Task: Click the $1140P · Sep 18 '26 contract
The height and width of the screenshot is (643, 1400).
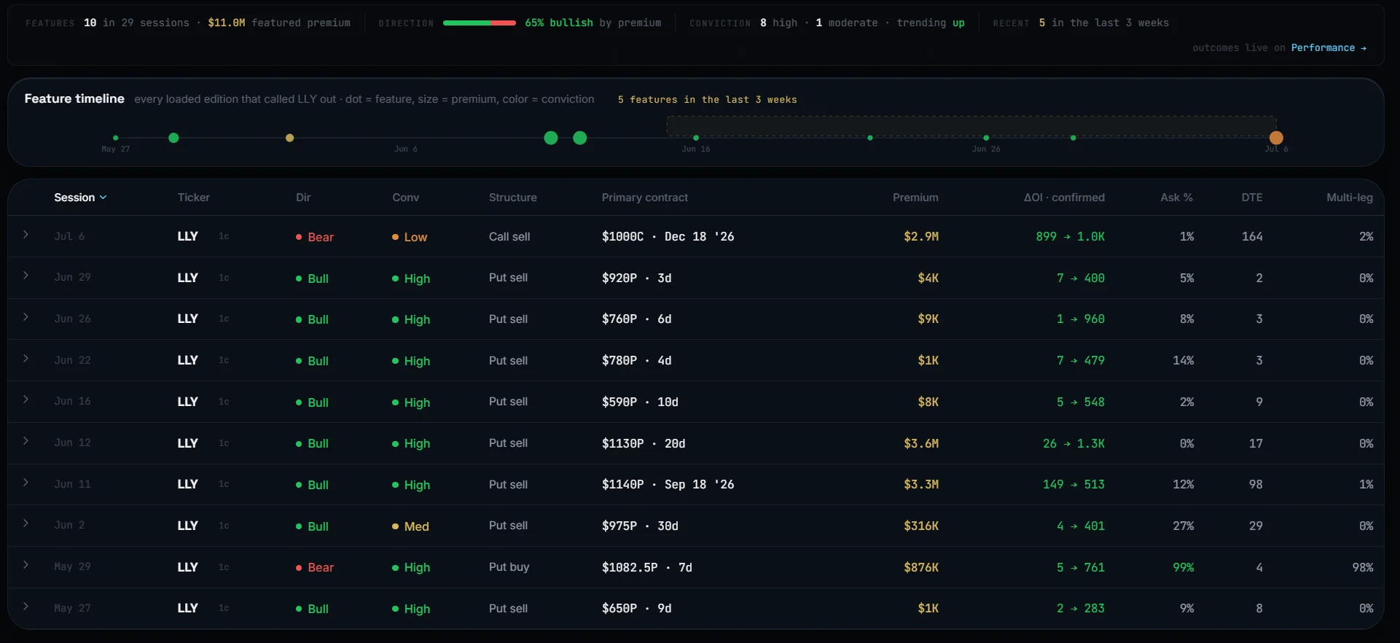Action: click(x=668, y=484)
